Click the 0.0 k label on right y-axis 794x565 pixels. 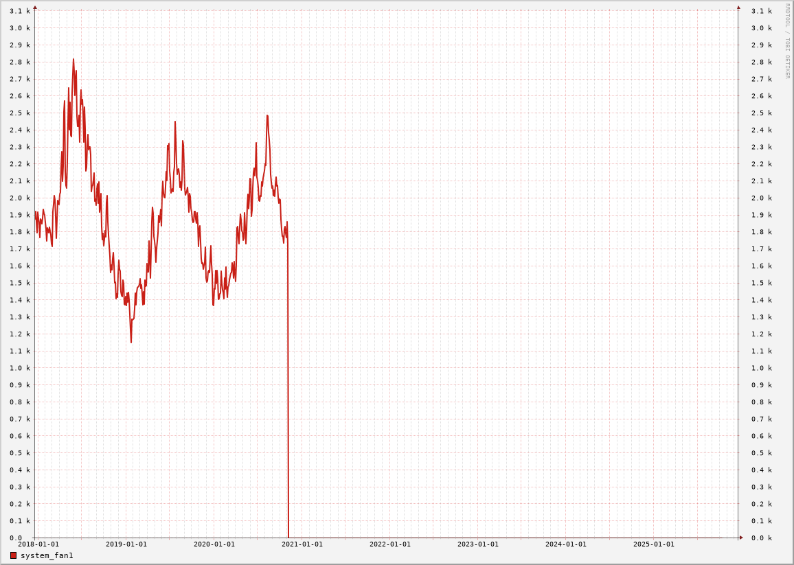762,538
